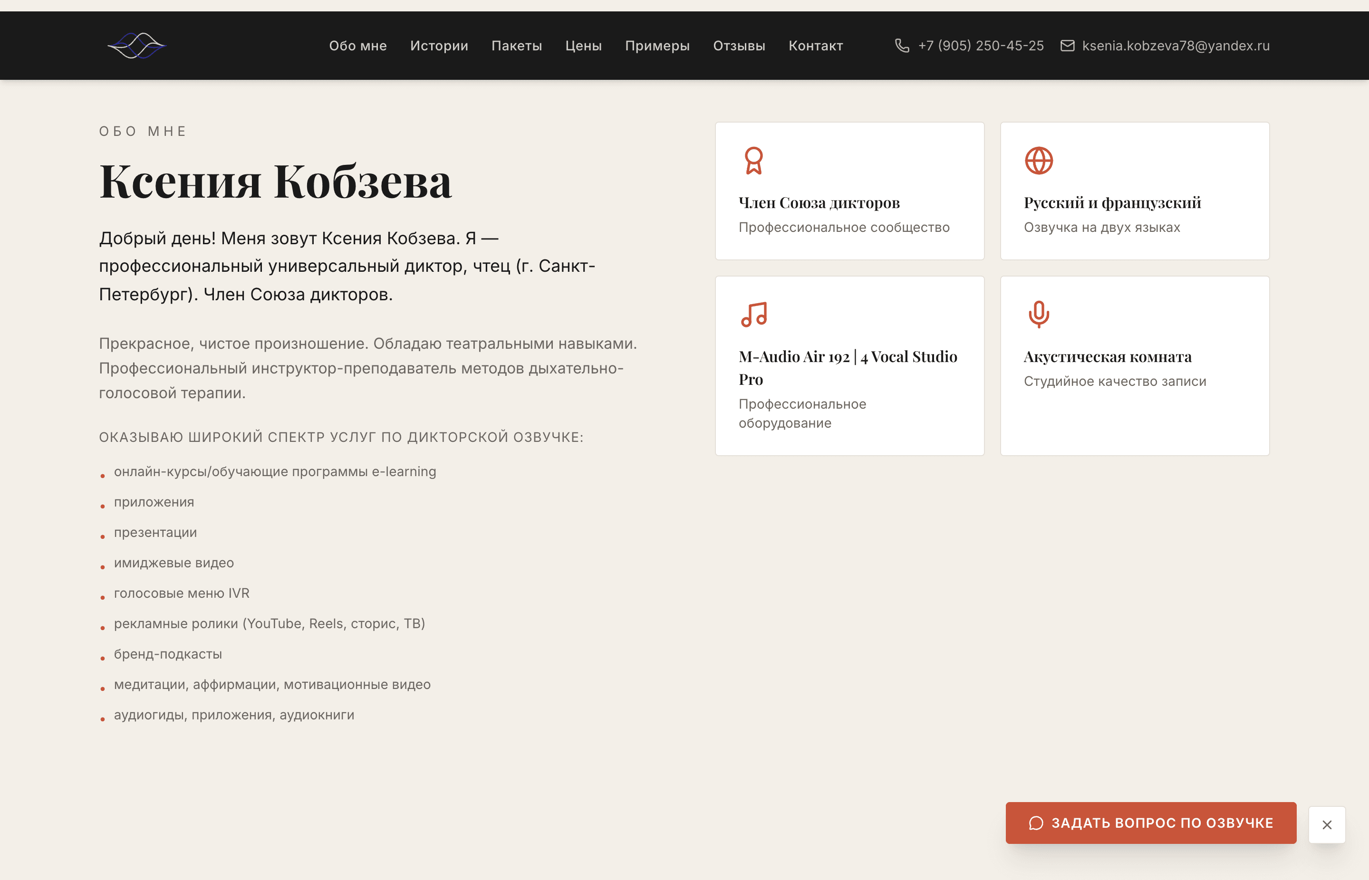Click the envelope email icon

(x=1067, y=46)
